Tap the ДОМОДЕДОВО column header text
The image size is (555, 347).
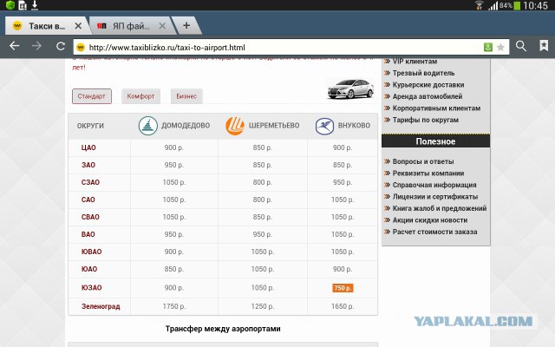(186, 125)
